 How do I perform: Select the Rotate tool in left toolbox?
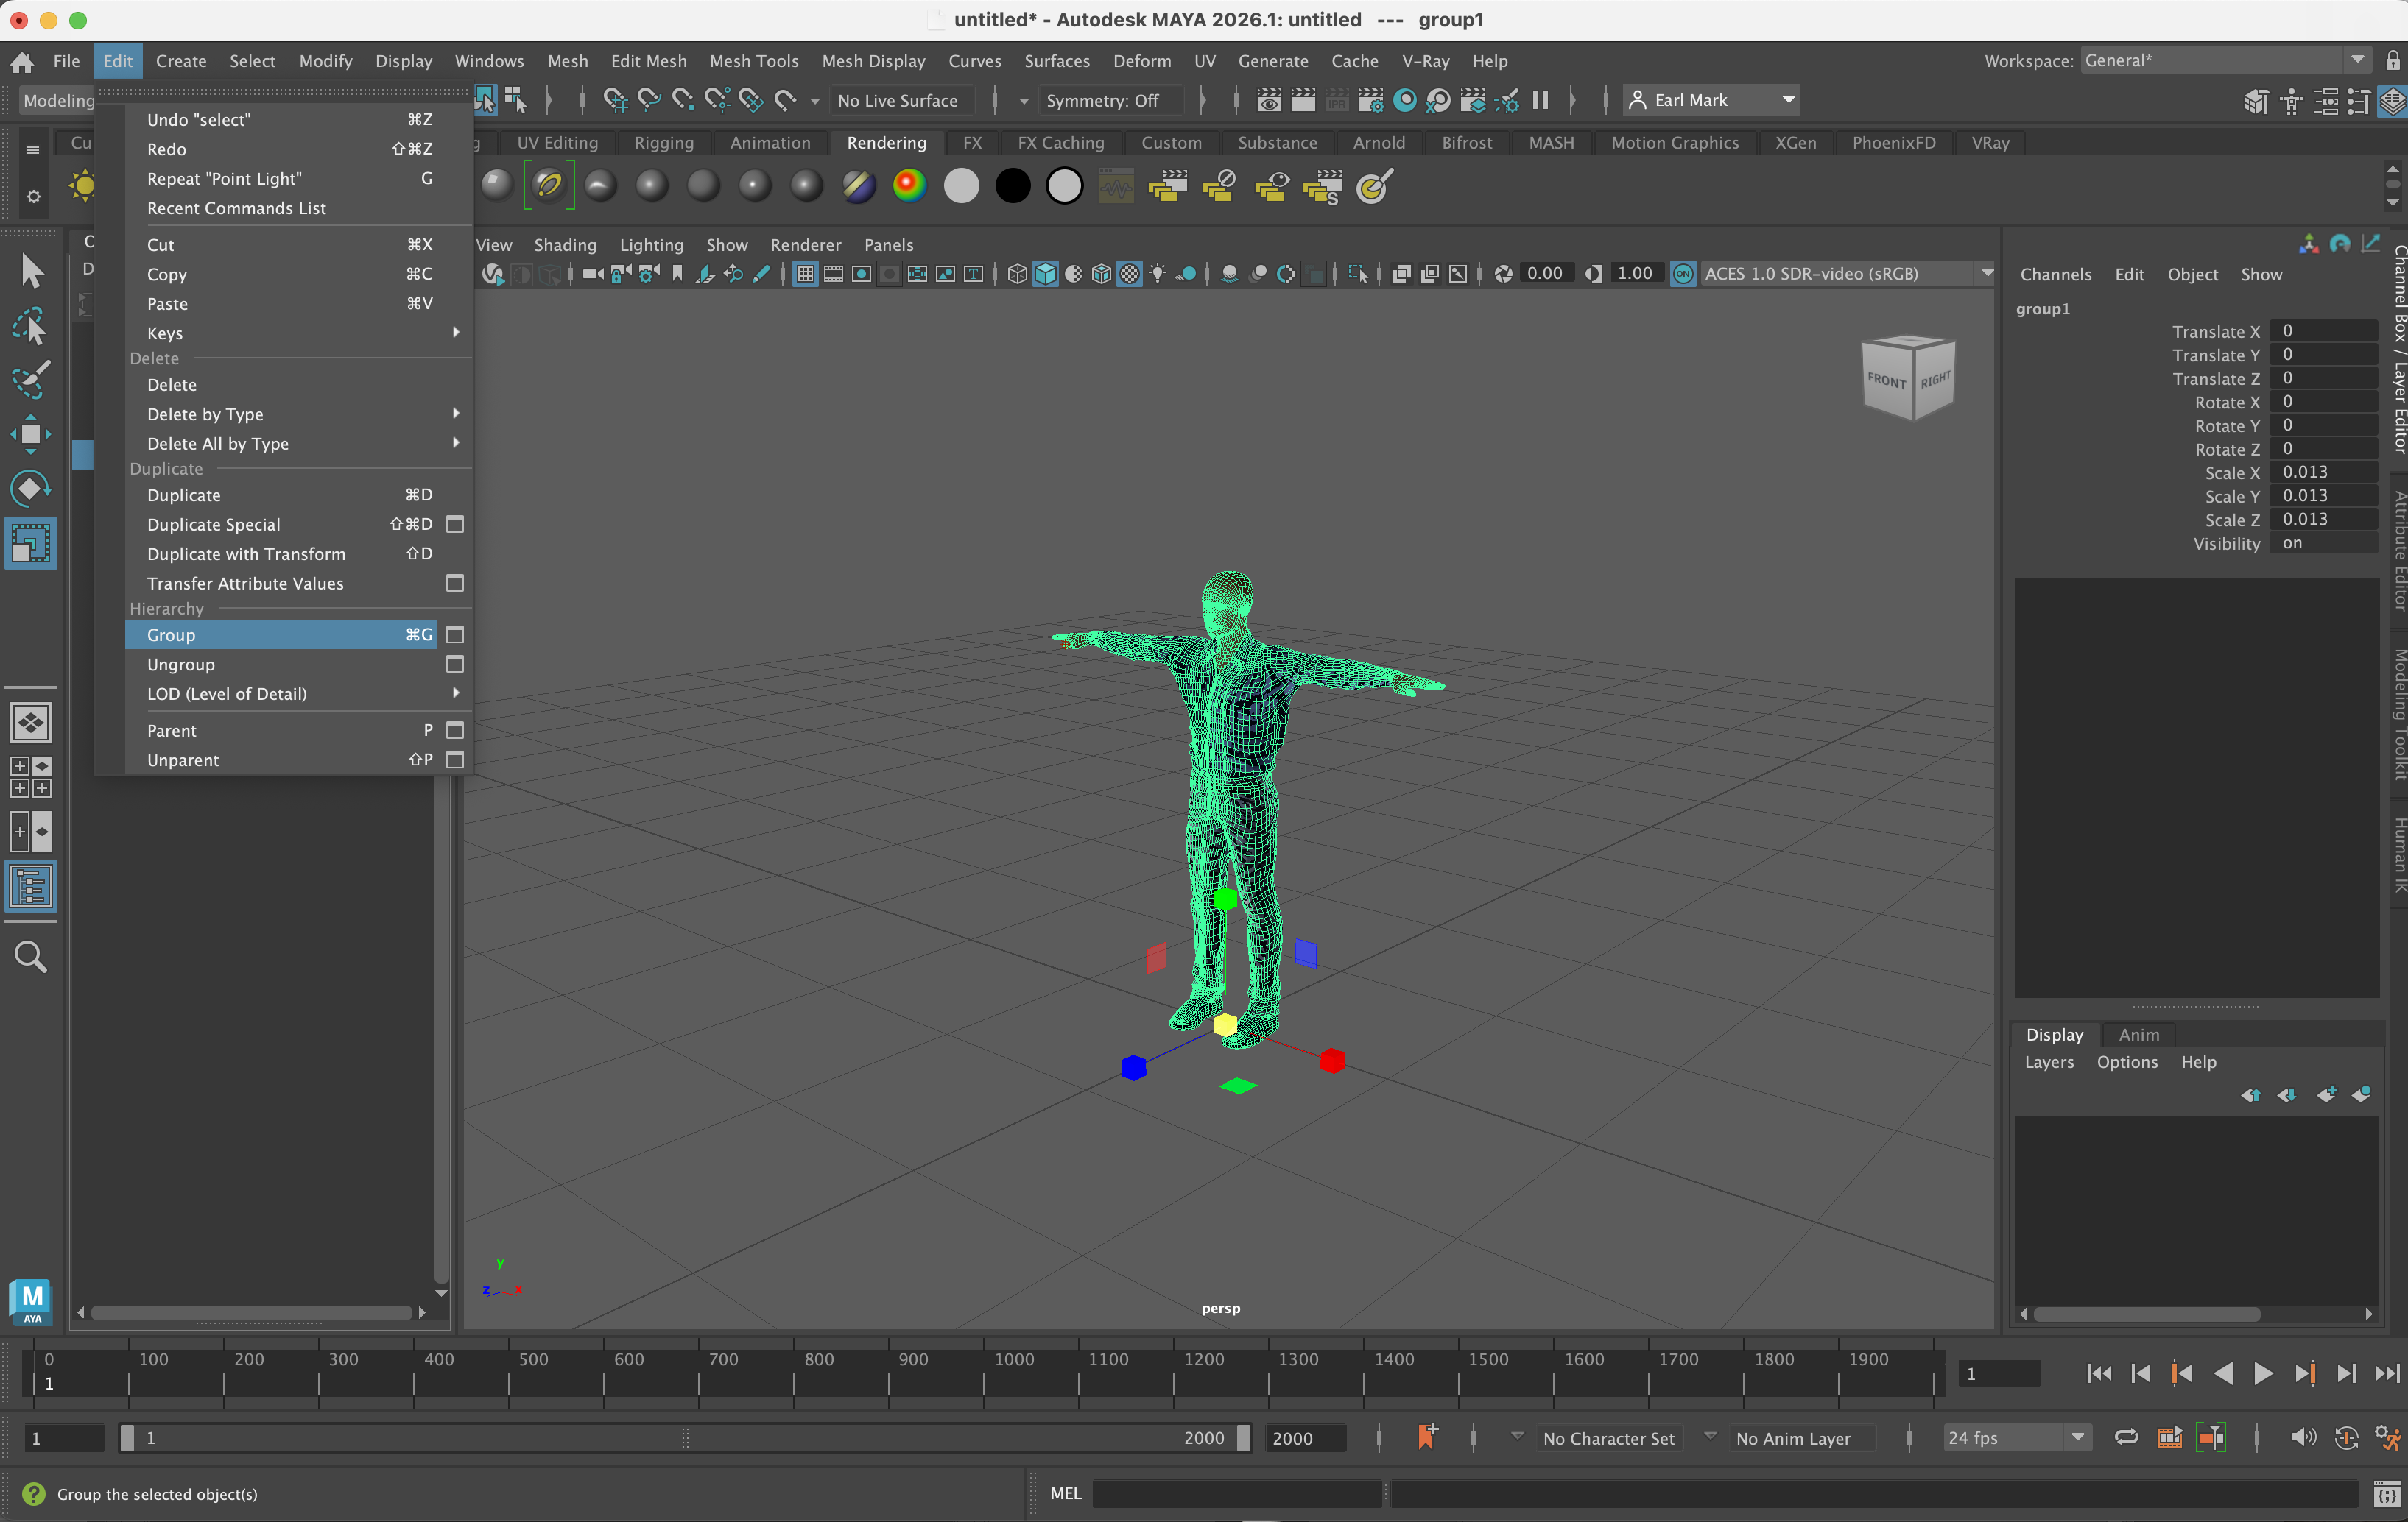pyautogui.click(x=30, y=489)
